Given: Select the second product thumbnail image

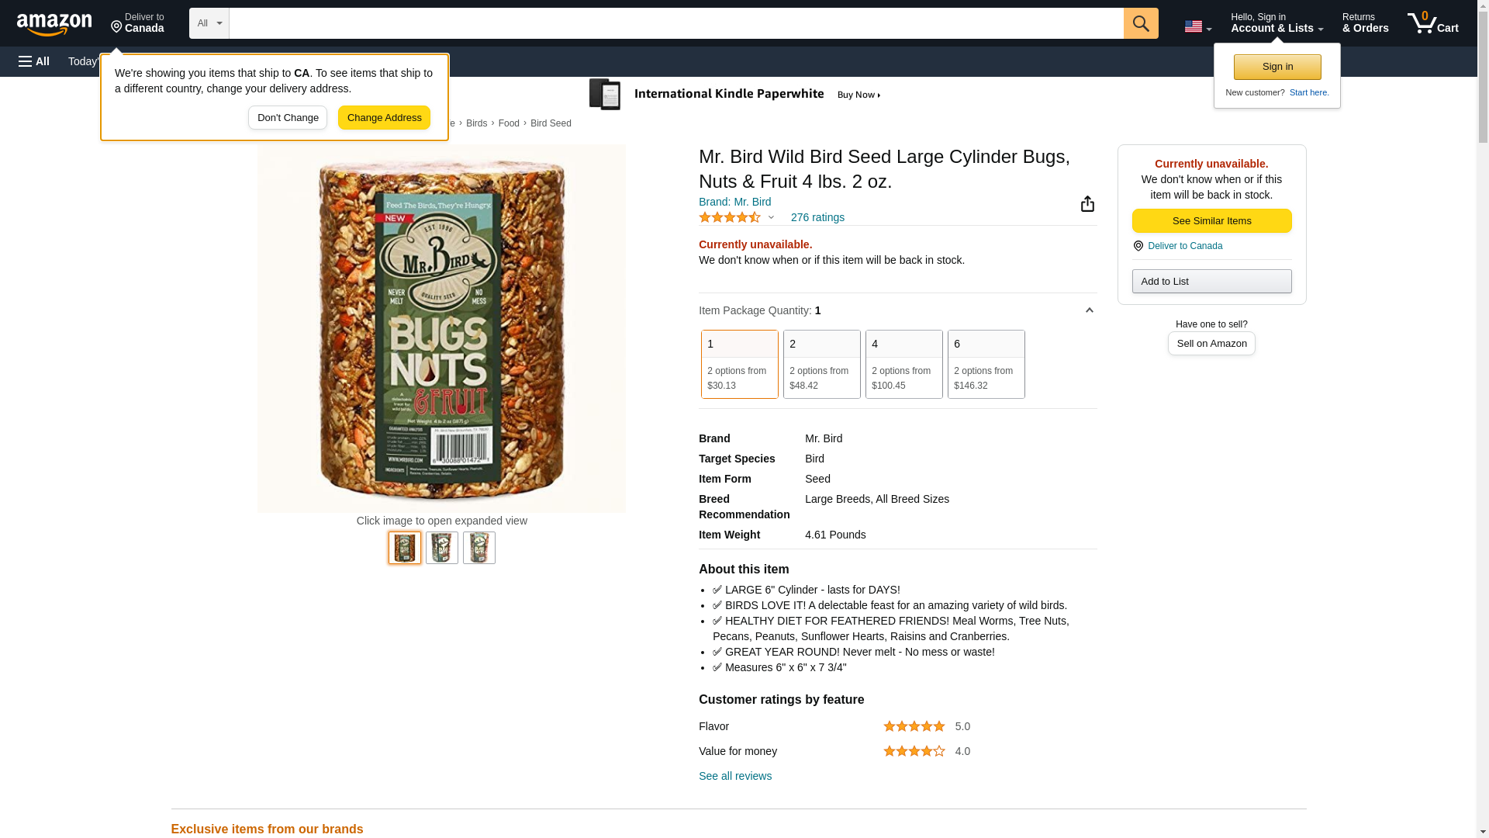Looking at the screenshot, I should pyautogui.click(x=442, y=548).
